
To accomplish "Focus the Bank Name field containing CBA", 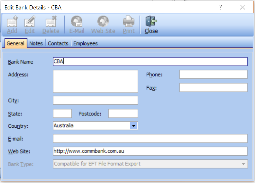I will coord(150,61).
